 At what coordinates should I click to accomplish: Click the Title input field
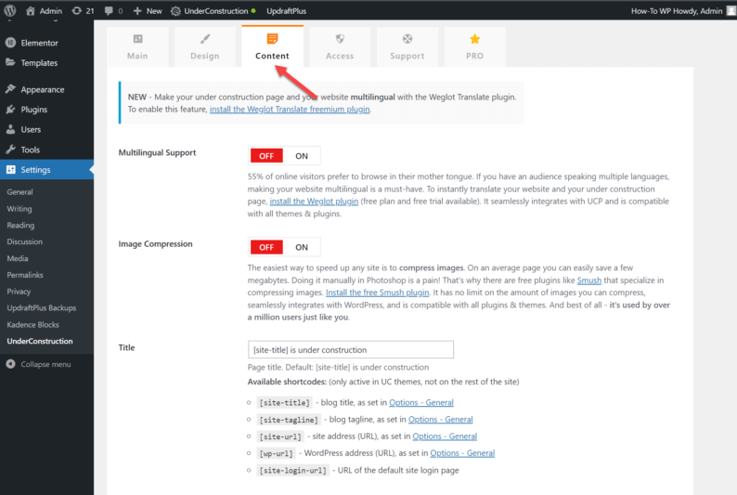point(351,350)
